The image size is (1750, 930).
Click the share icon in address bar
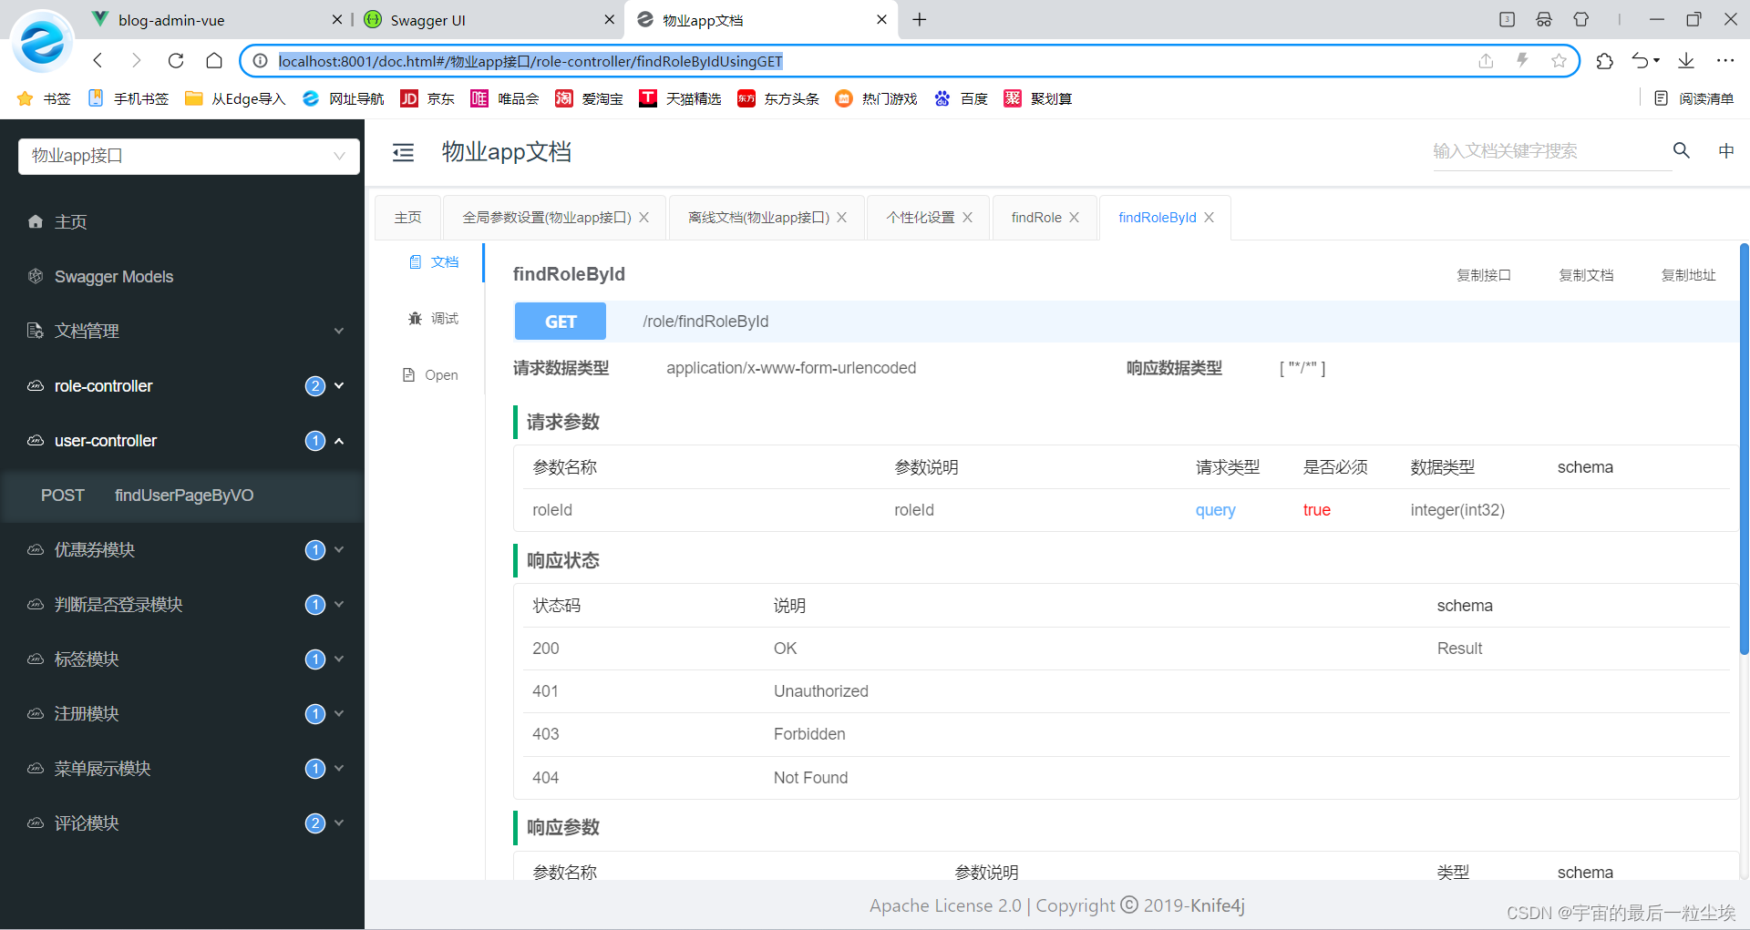(1486, 61)
